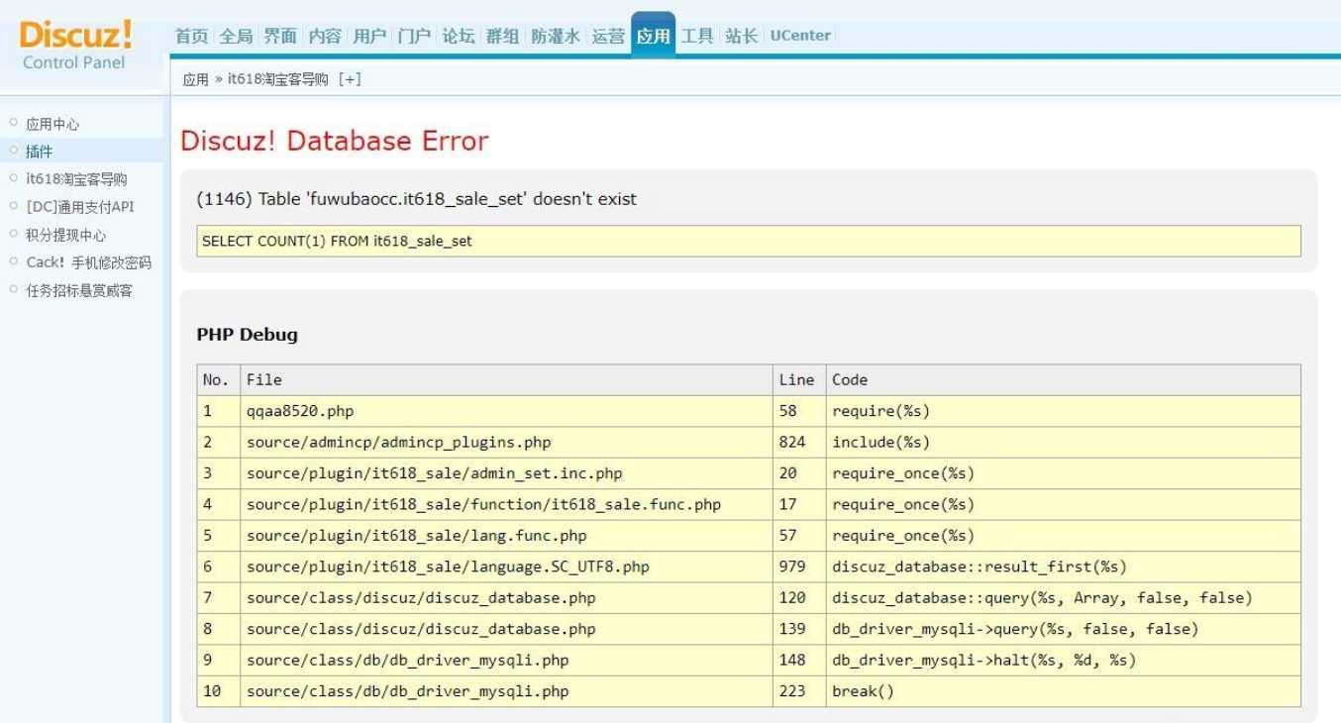Click the break() code cell
Image resolution: width=1341 pixels, height=723 pixels.
[x=1064, y=691]
